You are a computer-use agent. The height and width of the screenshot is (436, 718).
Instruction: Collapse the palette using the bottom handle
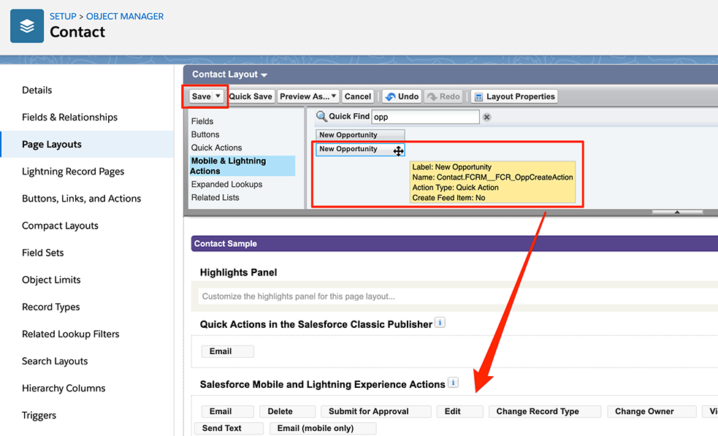(x=677, y=212)
